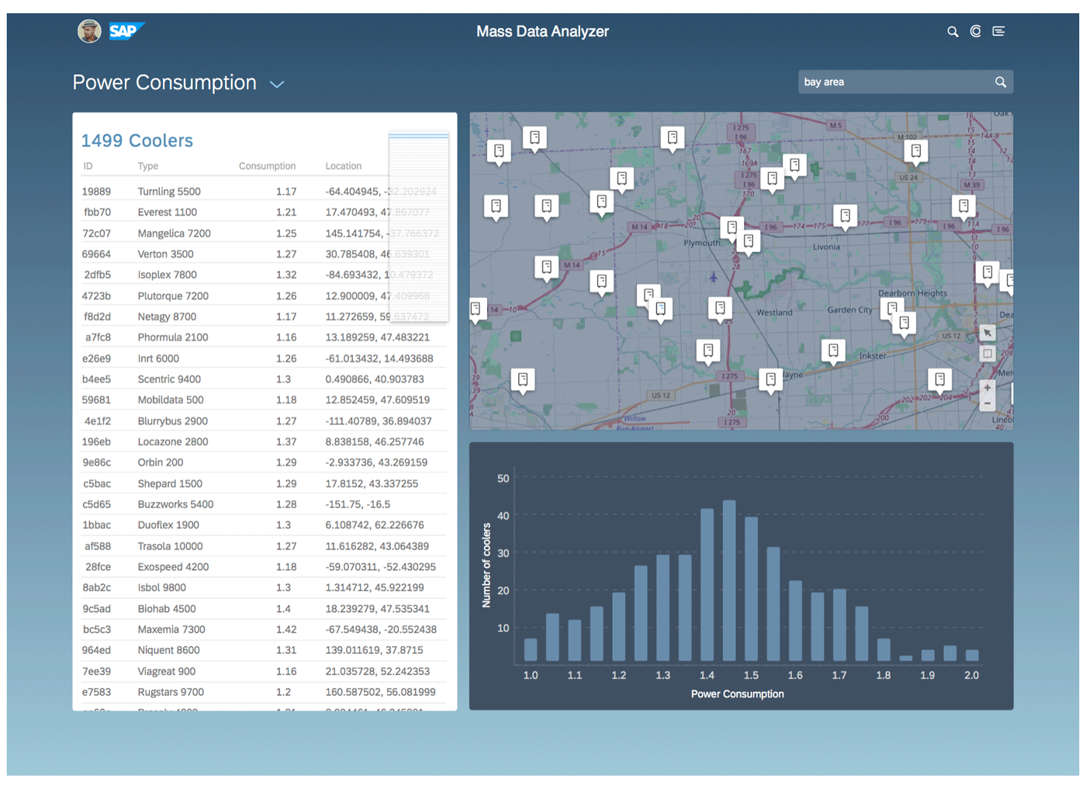Screen dimensions: 1086x785
Task: Toggle the rectangle selection tool on map
Action: [x=987, y=354]
